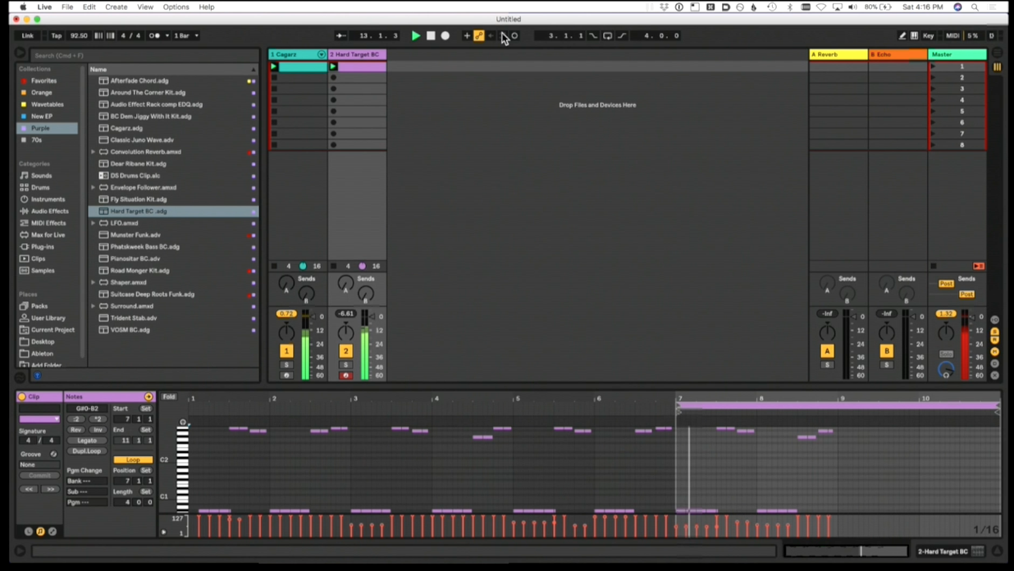The image size is (1014, 571).
Task: Launch the Hard Target BC clip
Action: coord(333,66)
